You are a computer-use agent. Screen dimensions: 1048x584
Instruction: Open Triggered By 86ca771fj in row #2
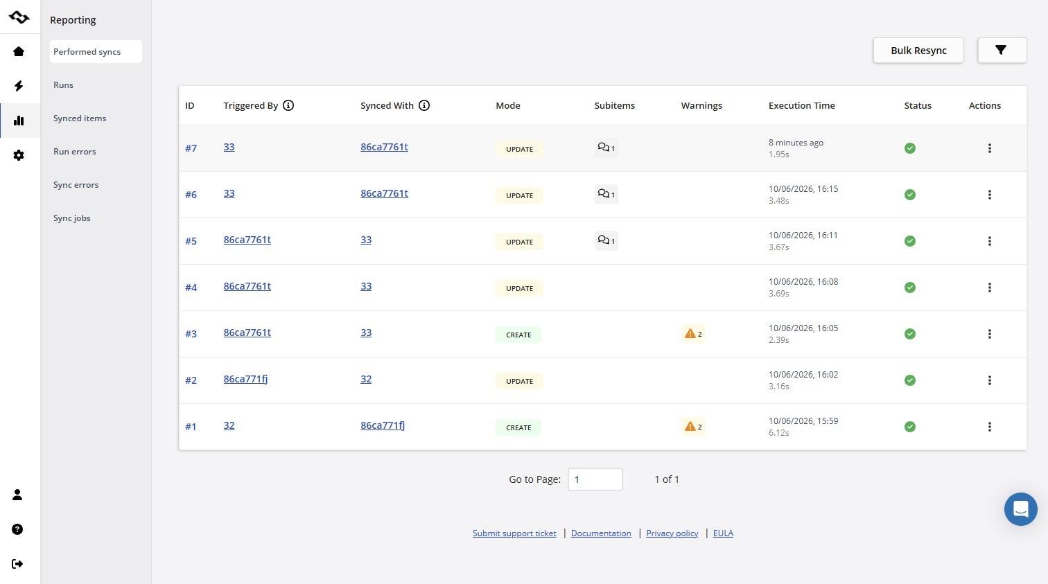click(x=245, y=379)
